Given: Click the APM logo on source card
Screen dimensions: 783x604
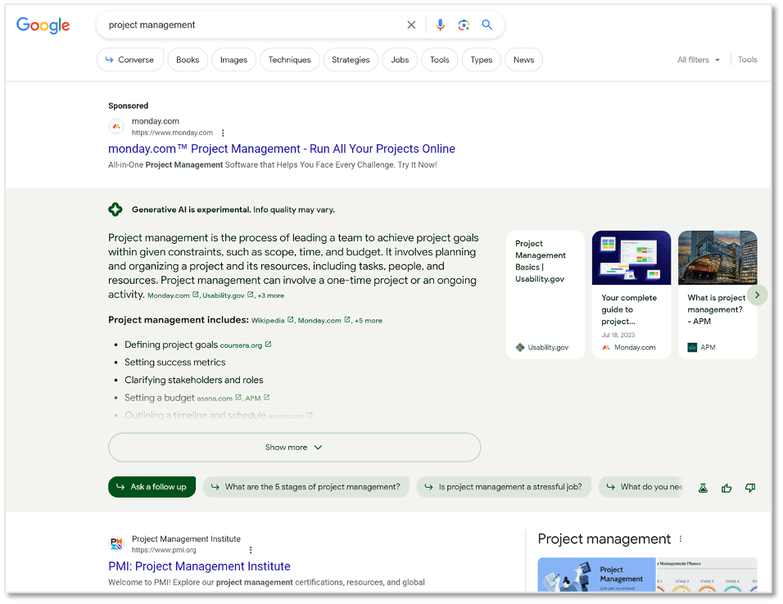Looking at the screenshot, I should [x=692, y=348].
